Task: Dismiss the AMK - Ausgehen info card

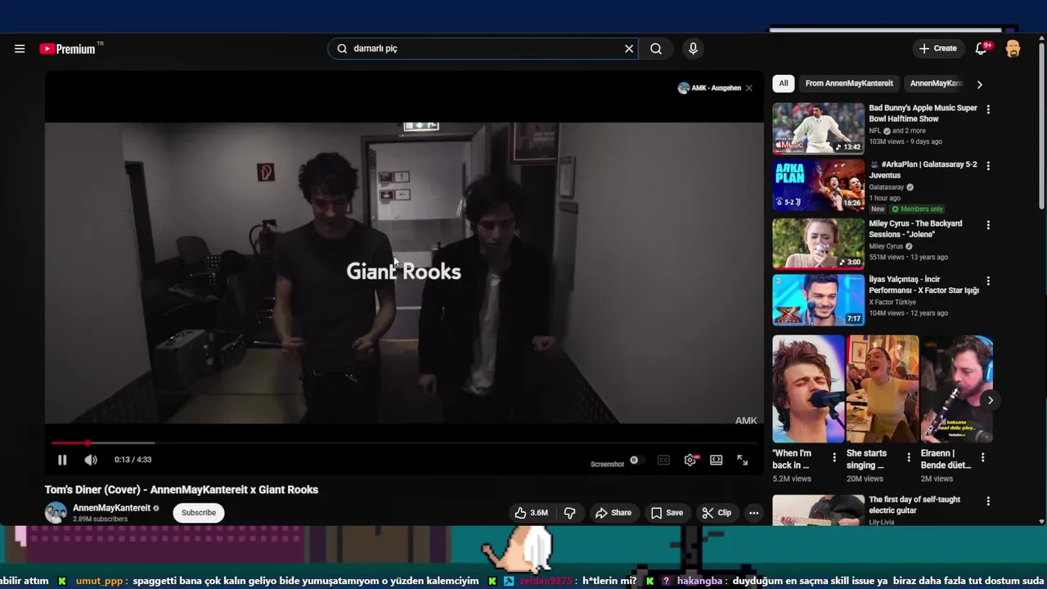Action: (x=748, y=88)
